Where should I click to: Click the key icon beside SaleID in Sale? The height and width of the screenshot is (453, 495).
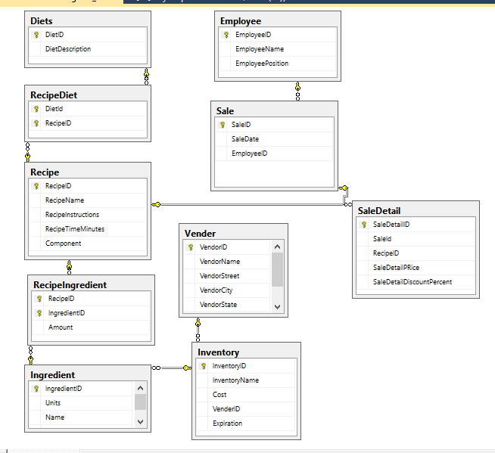click(x=223, y=125)
